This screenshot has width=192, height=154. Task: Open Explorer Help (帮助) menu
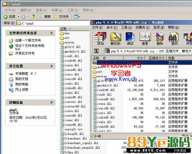coord(88,10)
